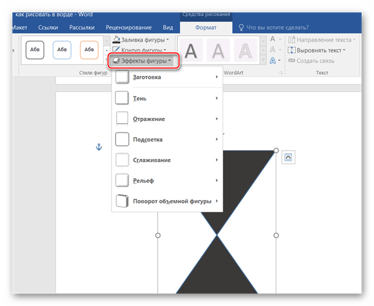Open the Заготовка presets submenu
Viewport: 374px width, 306px height.
pos(167,77)
